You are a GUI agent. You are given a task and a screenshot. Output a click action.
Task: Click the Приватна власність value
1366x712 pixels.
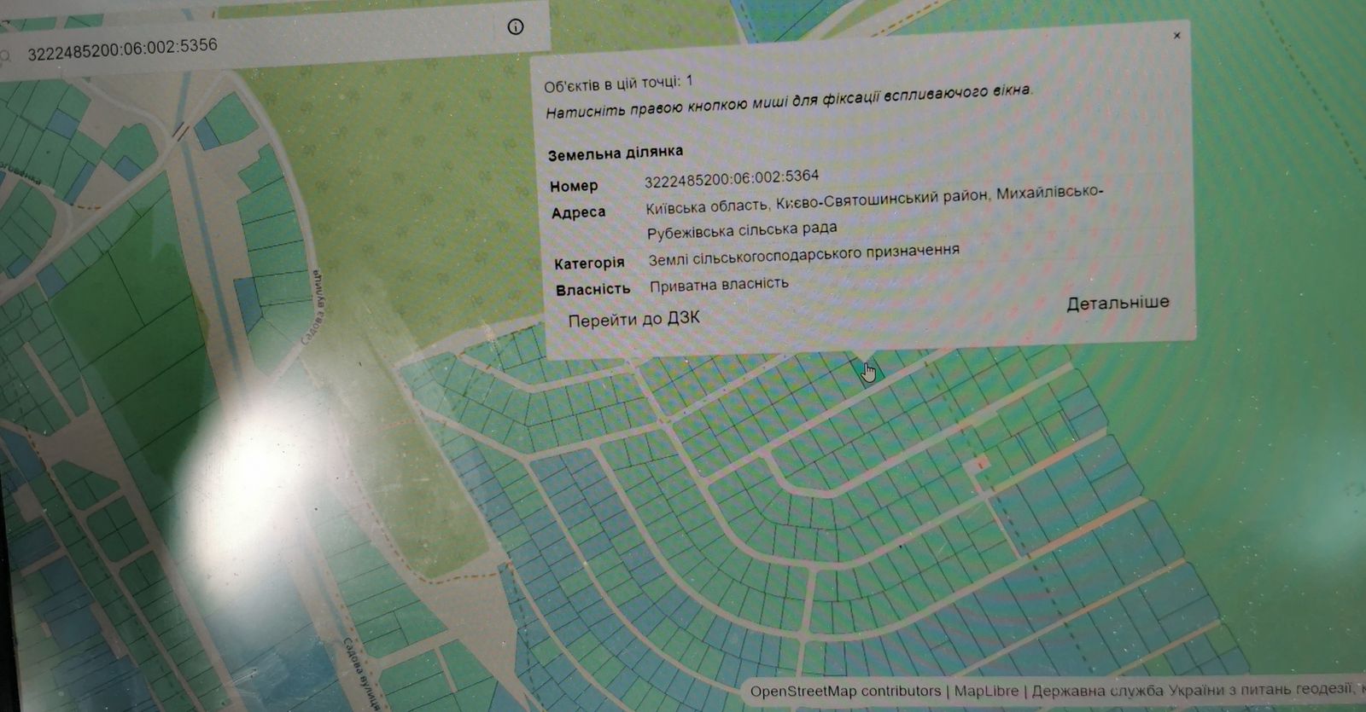(x=719, y=285)
